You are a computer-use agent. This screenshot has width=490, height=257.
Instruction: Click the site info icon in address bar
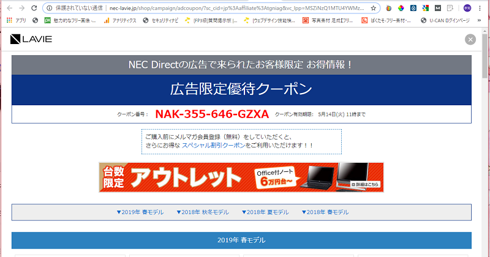50,8
